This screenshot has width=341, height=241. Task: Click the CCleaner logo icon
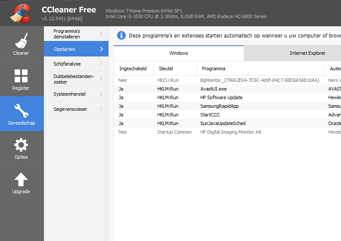pos(20,13)
